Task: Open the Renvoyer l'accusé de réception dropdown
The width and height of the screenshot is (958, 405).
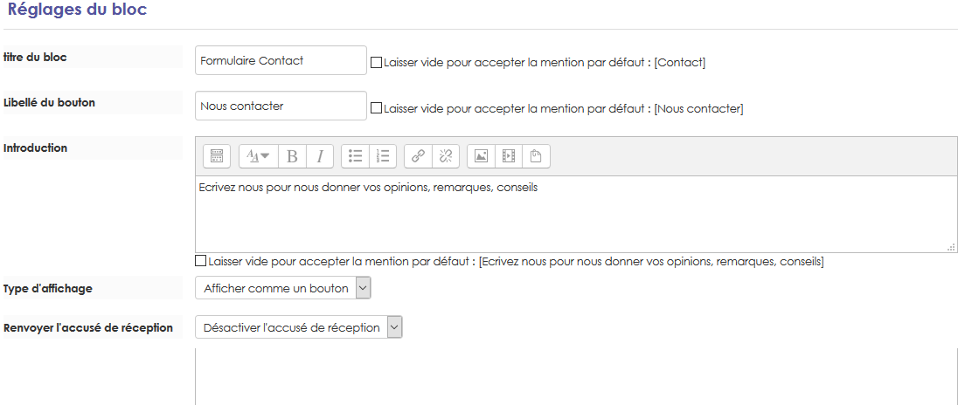Action: pyautogui.click(x=298, y=327)
